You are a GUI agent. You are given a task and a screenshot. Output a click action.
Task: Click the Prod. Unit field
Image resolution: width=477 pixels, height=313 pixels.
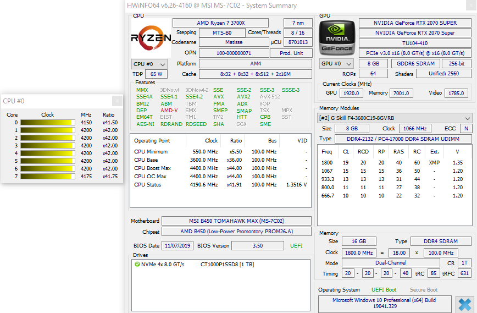(x=291, y=53)
